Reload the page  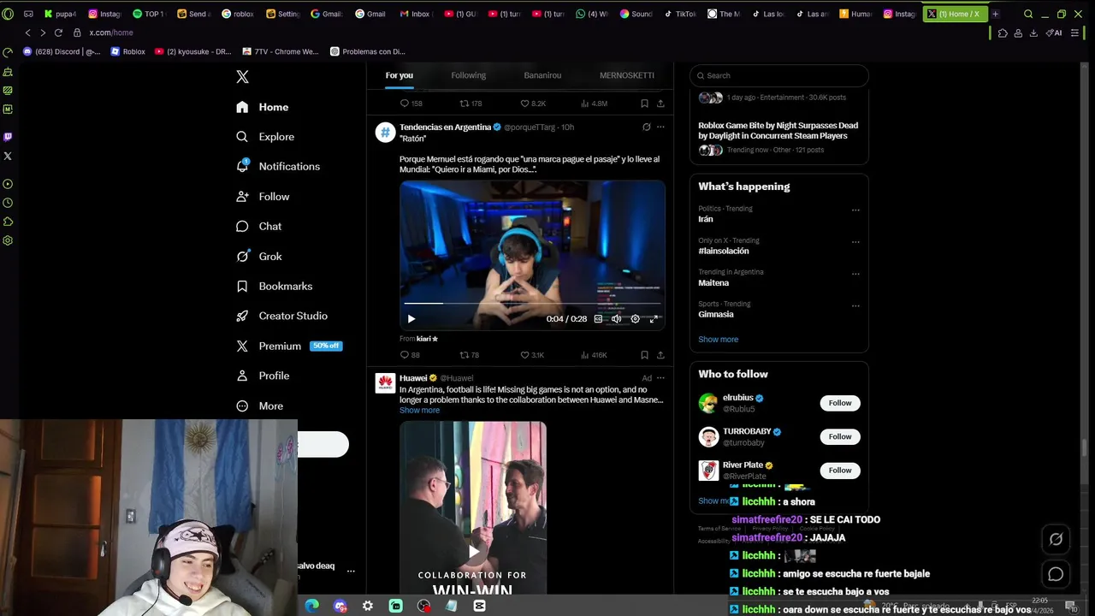[x=58, y=33]
